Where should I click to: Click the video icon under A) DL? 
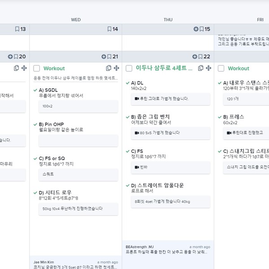tap(137, 99)
